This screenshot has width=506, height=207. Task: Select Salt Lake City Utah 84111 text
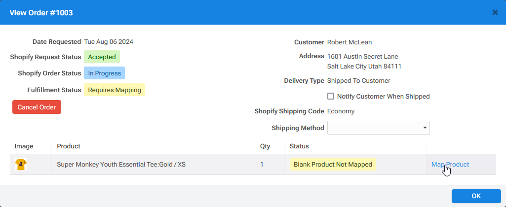click(x=364, y=67)
